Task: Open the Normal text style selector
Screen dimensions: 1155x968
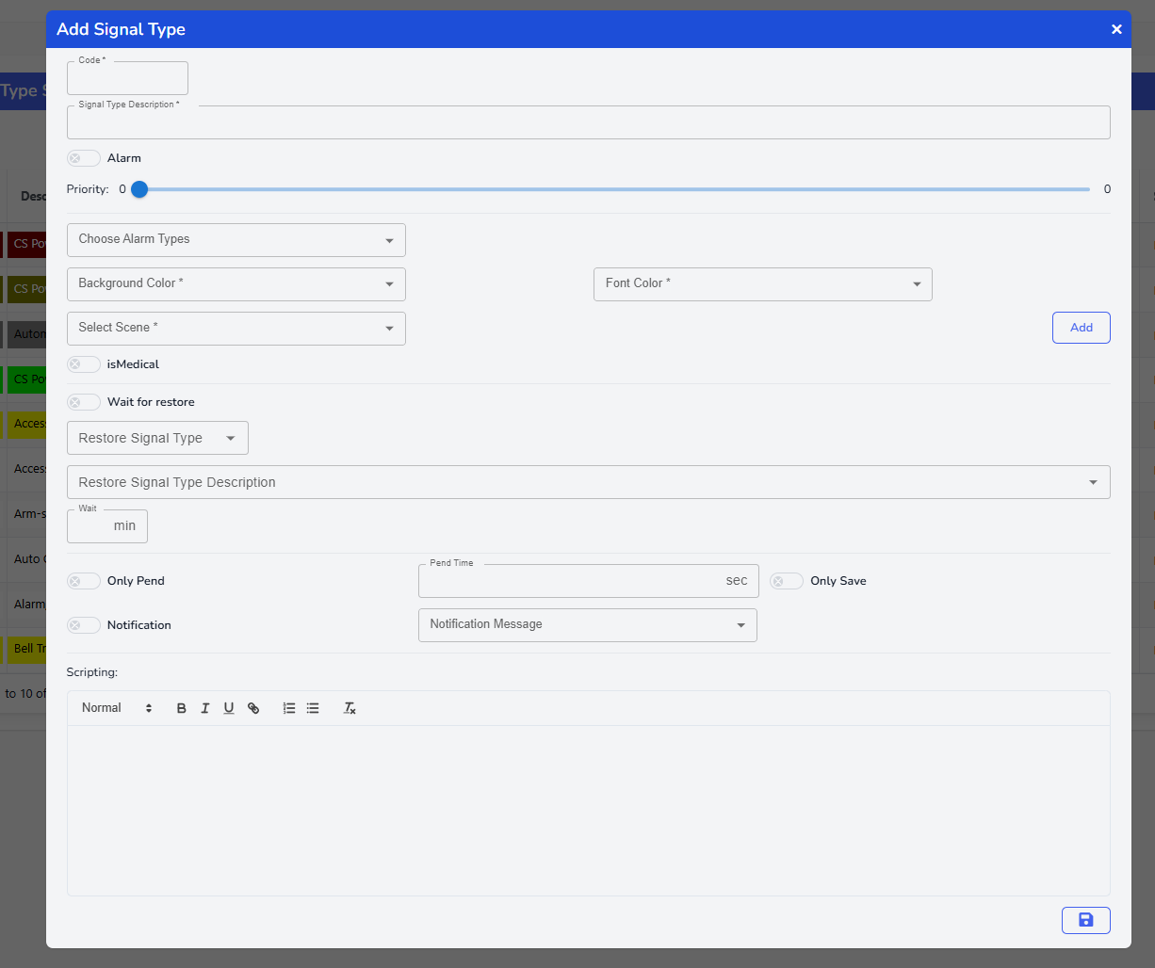Action: 117,708
